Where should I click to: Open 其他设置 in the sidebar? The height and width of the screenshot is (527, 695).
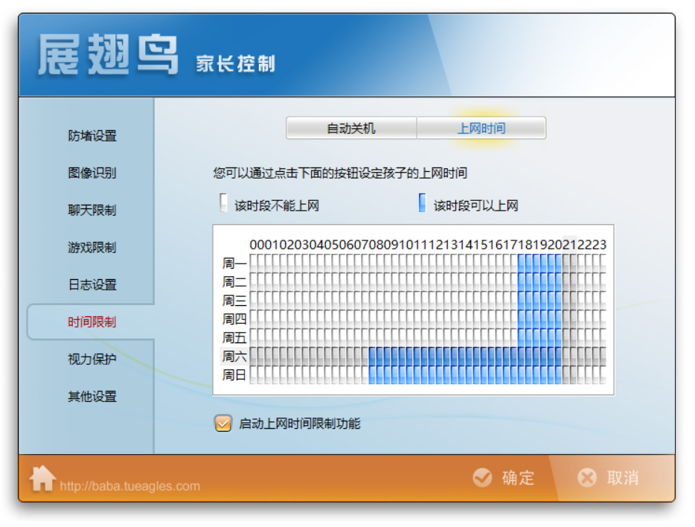(92, 396)
